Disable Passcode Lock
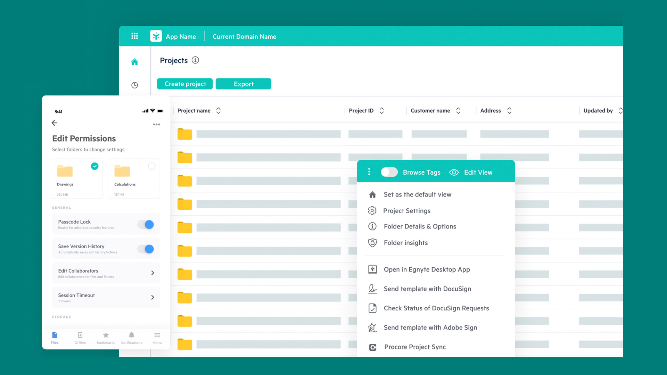The height and width of the screenshot is (375, 667). click(x=146, y=224)
